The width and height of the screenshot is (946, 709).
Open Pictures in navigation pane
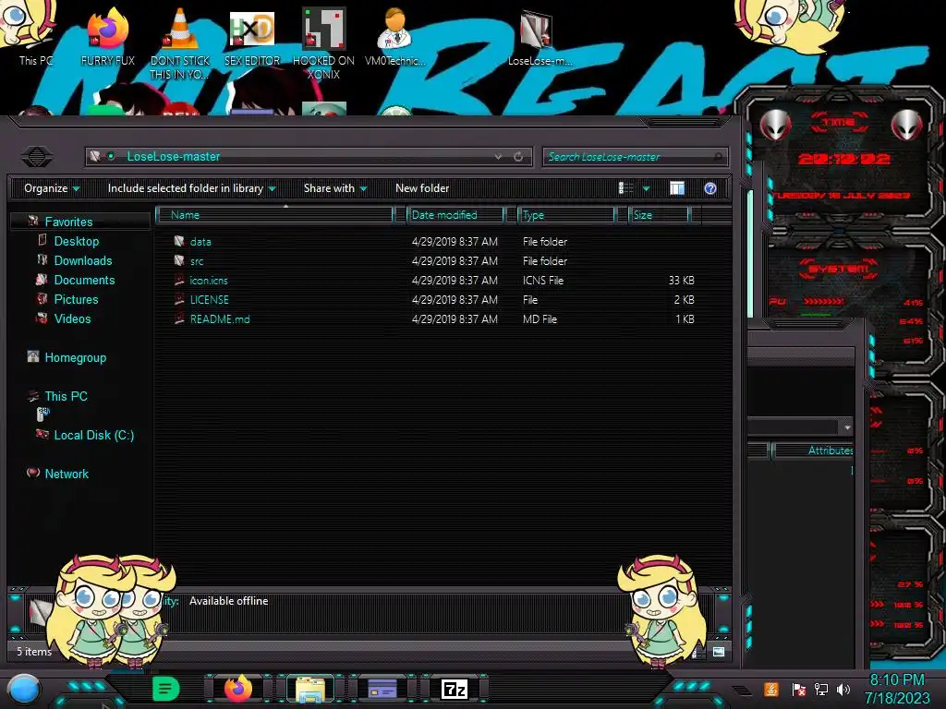(76, 299)
